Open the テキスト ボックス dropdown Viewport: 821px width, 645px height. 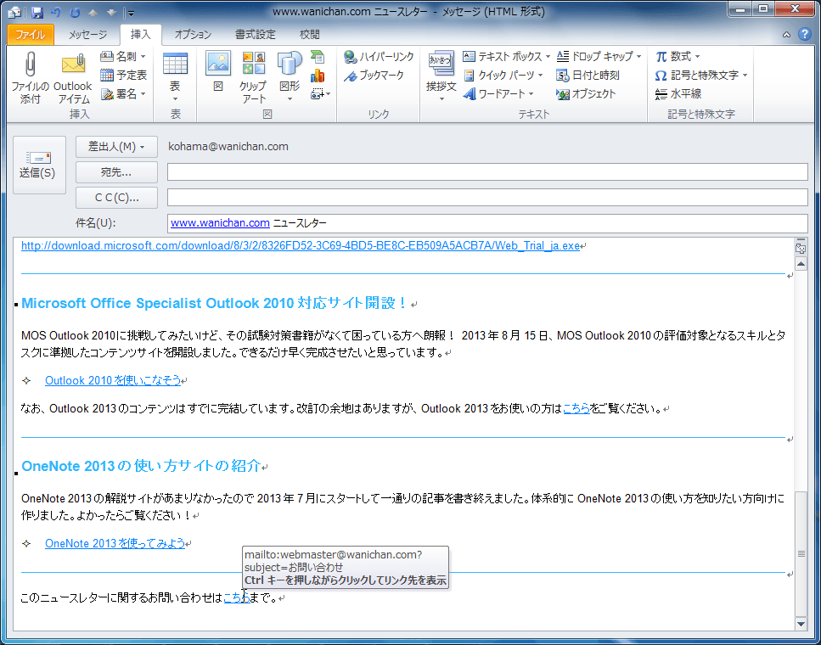tap(507, 56)
